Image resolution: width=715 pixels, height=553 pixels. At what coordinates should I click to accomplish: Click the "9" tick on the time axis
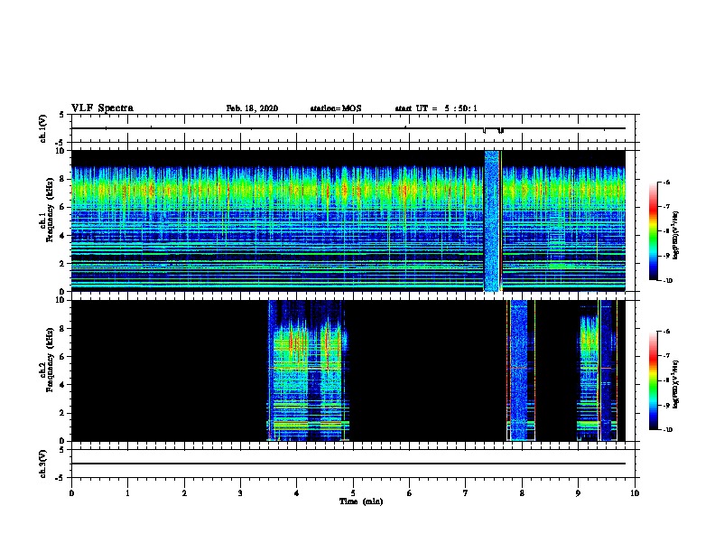coord(578,493)
